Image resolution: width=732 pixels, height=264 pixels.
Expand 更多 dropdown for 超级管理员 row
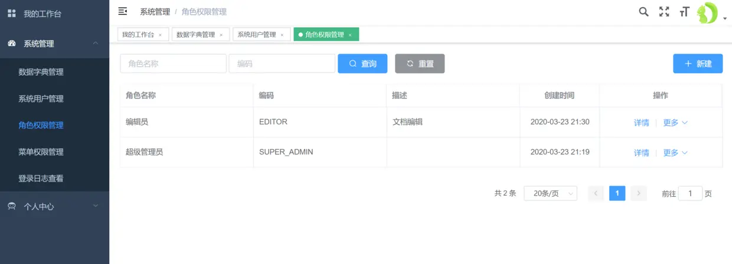click(x=675, y=153)
